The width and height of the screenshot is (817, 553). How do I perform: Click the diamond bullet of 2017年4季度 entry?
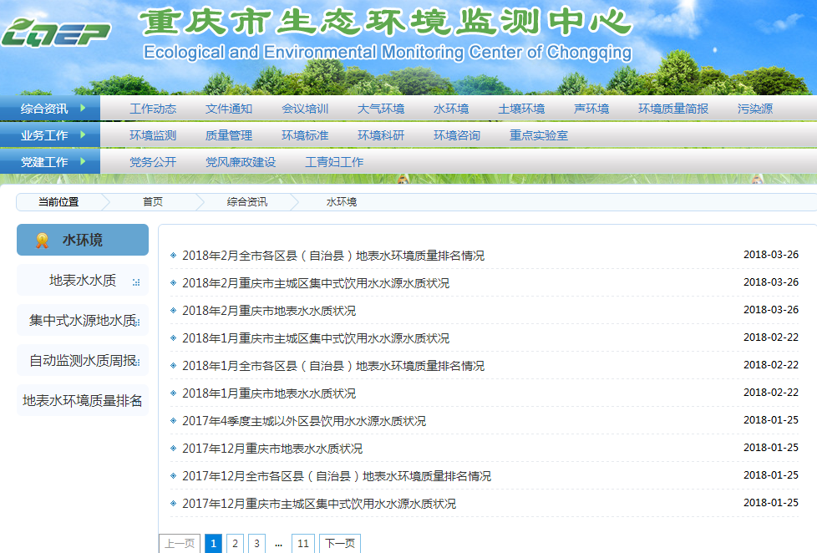click(x=174, y=420)
